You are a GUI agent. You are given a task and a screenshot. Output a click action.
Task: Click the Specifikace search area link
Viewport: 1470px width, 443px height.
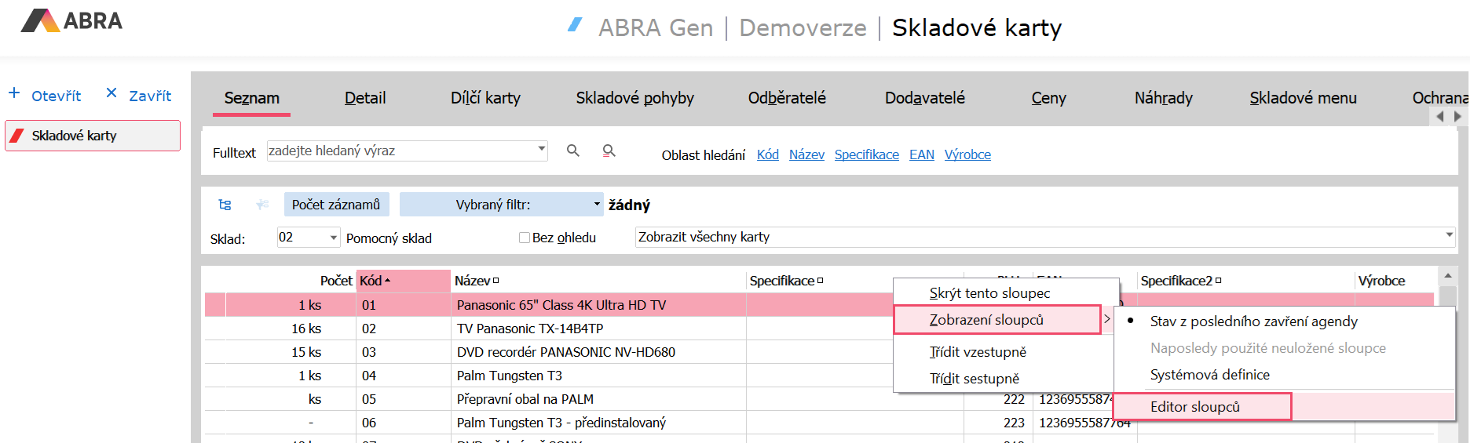tap(866, 154)
